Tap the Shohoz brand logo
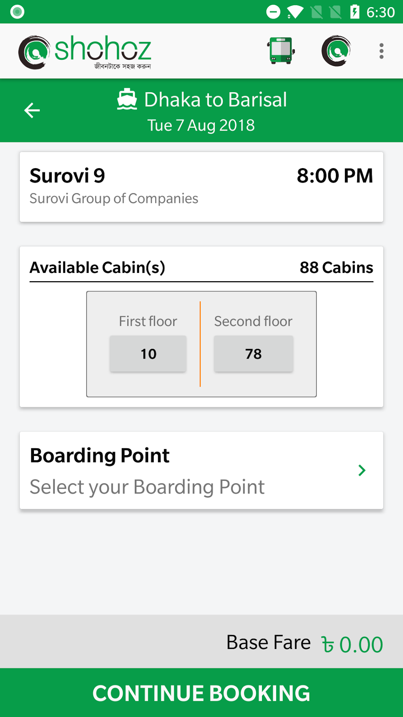Viewport: 403px width, 717px height. (85, 52)
